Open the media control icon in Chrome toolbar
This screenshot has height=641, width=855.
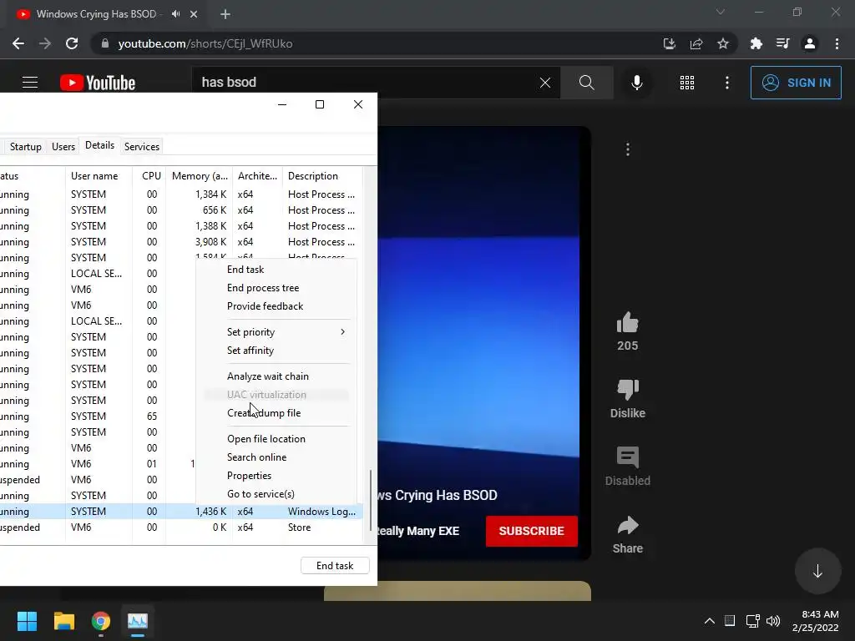coord(782,43)
